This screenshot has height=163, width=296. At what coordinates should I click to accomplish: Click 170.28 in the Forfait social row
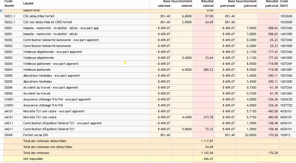click(273, 135)
